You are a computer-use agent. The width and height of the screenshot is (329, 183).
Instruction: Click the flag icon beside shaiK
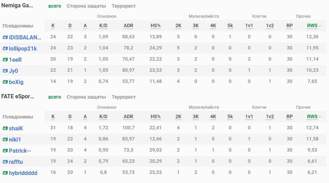[x=5, y=128]
